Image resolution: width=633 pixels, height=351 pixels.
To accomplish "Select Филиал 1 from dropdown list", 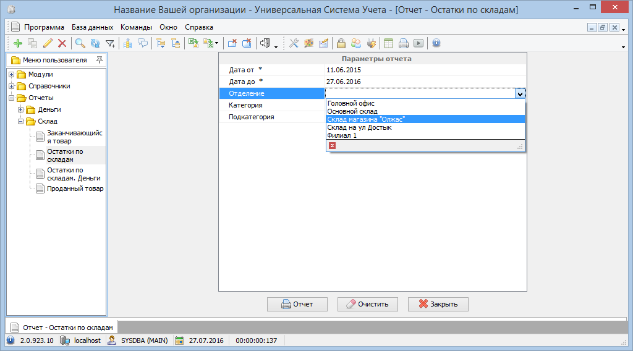I will [342, 135].
